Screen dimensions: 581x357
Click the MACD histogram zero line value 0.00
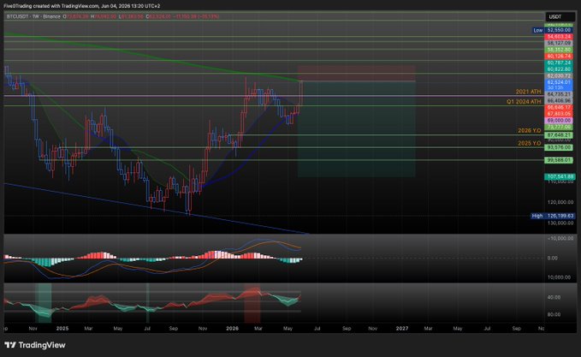click(553, 258)
